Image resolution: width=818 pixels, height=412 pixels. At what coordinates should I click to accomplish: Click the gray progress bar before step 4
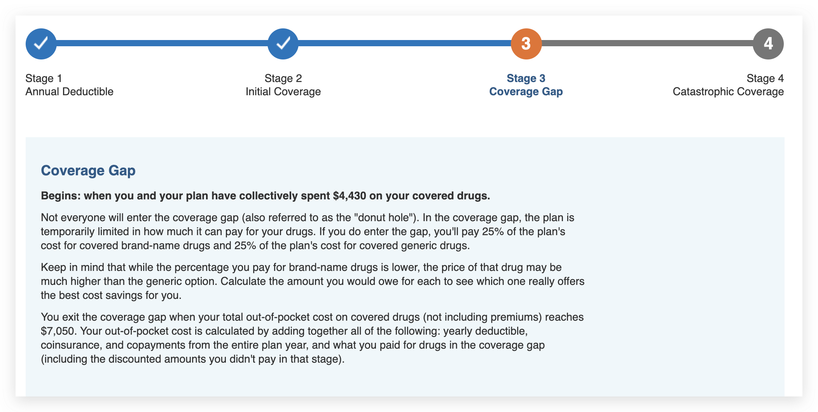point(647,43)
